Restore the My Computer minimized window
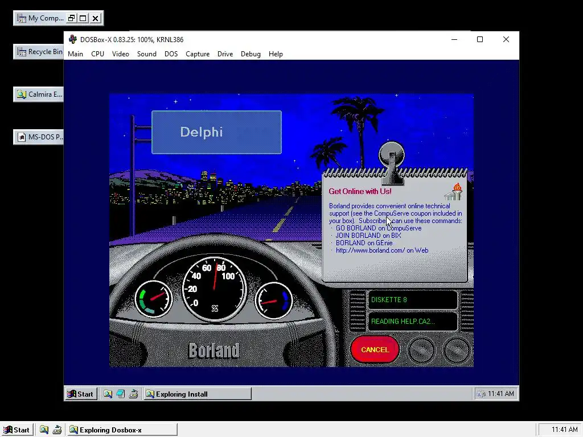 pyautogui.click(x=71, y=18)
